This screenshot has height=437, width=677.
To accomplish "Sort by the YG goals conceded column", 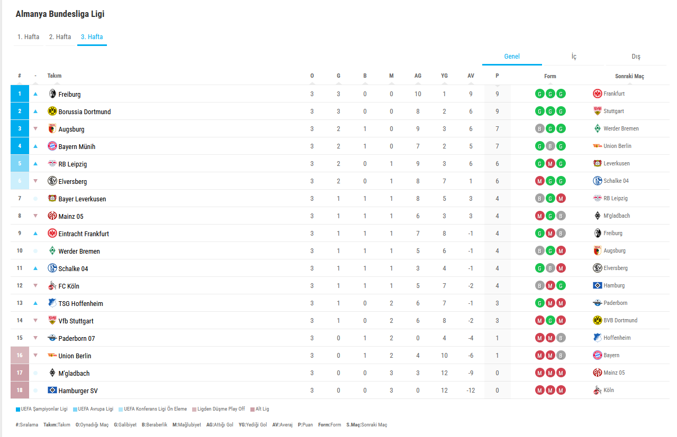I will pos(444,76).
